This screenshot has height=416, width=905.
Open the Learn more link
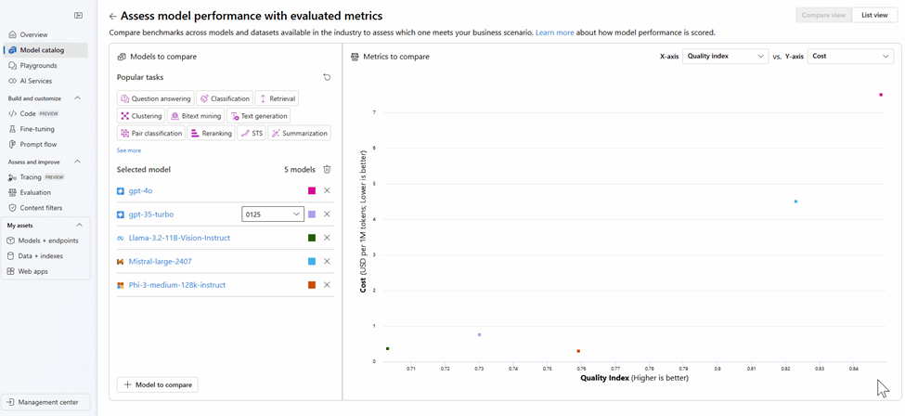click(x=555, y=32)
